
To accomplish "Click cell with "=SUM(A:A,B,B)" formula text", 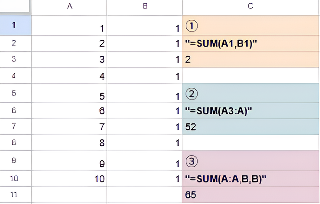I will click(x=250, y=178).
